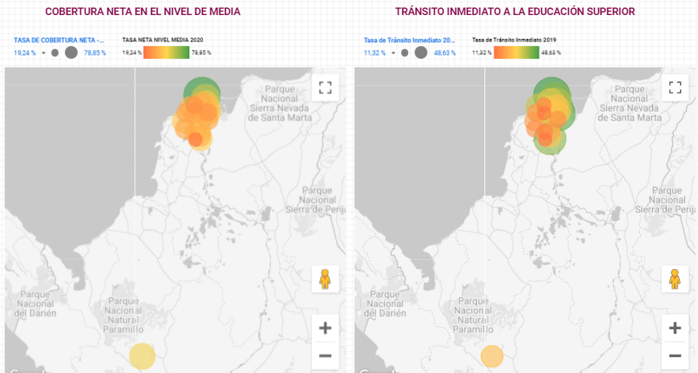
Task: Click the Street View pegman on the right map
Action: [675, 279]
